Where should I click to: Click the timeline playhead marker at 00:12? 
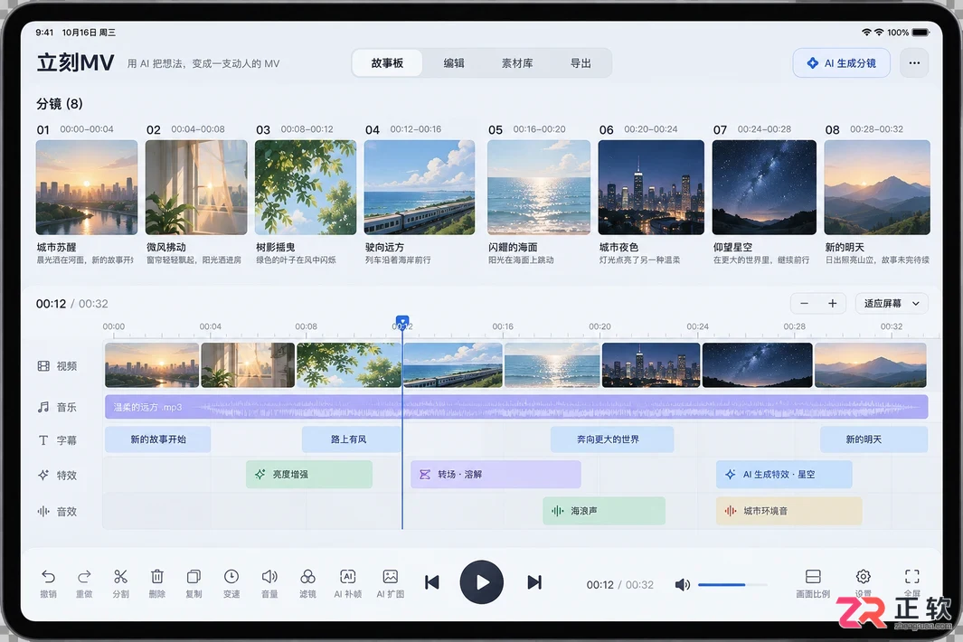tap(402, 321)
